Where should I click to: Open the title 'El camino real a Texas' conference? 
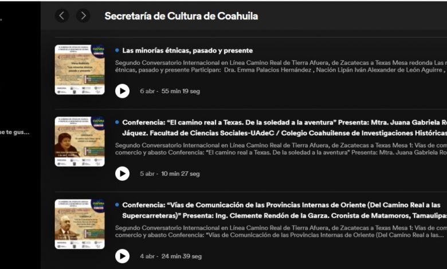(284, 128)
